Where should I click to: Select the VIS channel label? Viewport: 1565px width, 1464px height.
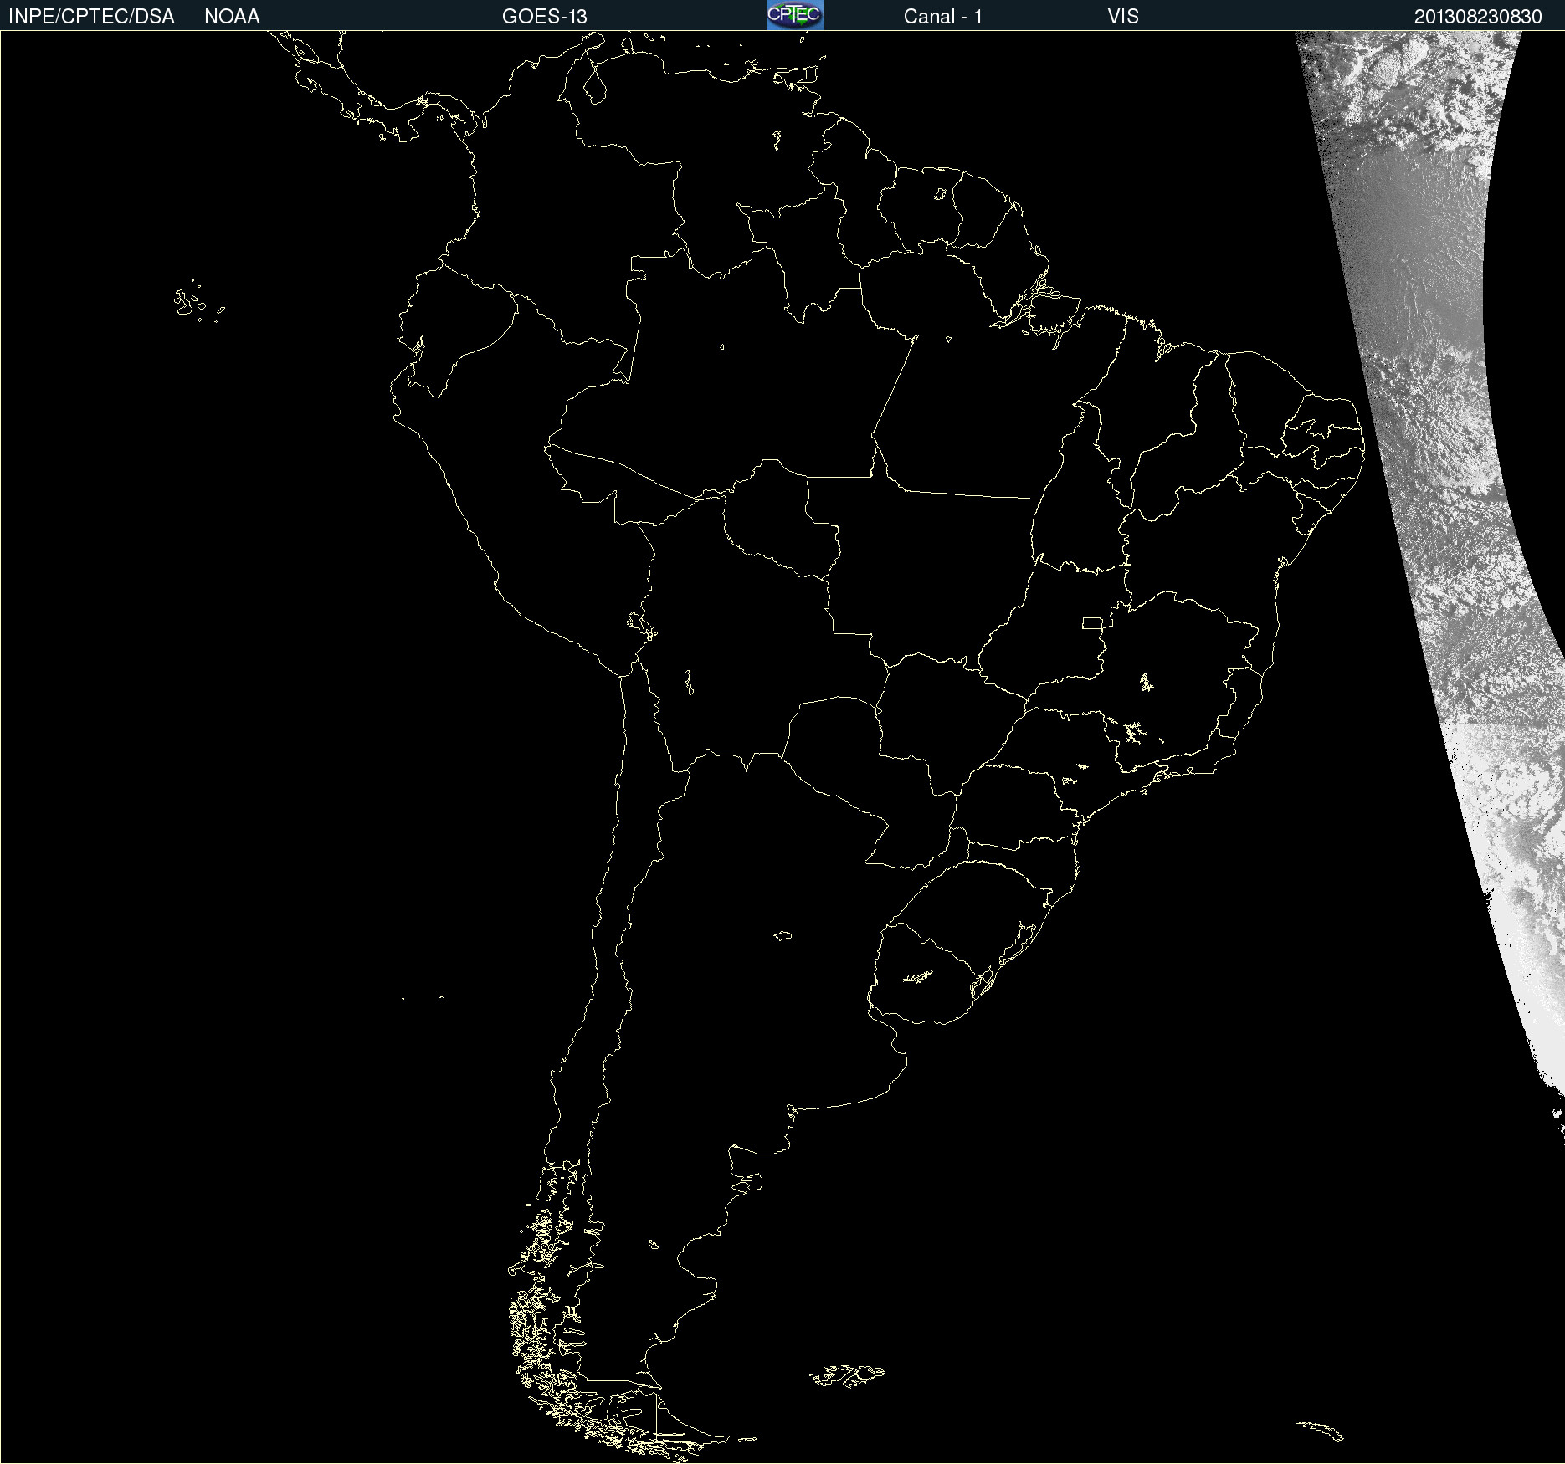click(1123, 17)
